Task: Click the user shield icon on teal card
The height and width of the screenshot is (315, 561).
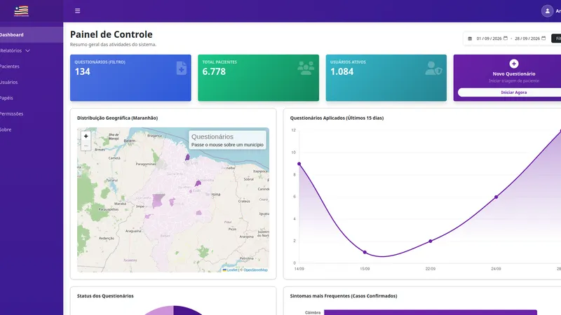Action: pos(433,68)
